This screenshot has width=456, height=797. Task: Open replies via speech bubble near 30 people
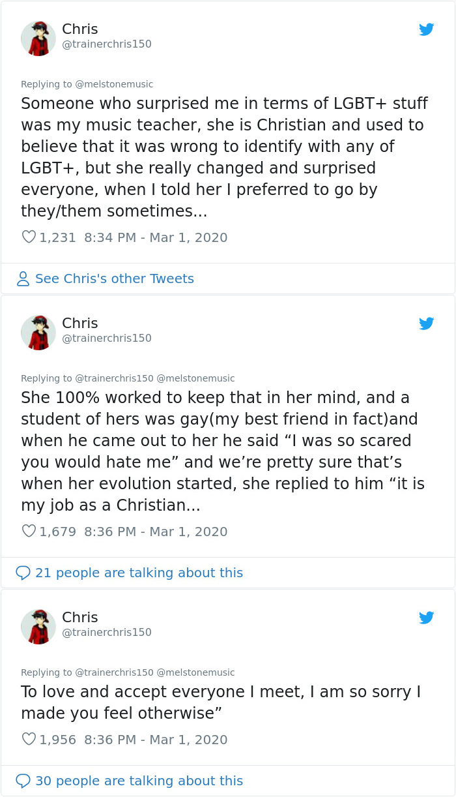pyautogui.click(x=23, y=781)
